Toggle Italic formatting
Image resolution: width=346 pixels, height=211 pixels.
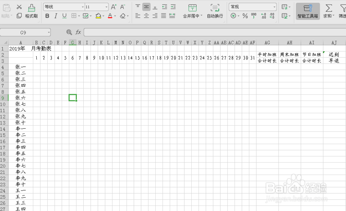pyautogui.click(x=56, y=16)
